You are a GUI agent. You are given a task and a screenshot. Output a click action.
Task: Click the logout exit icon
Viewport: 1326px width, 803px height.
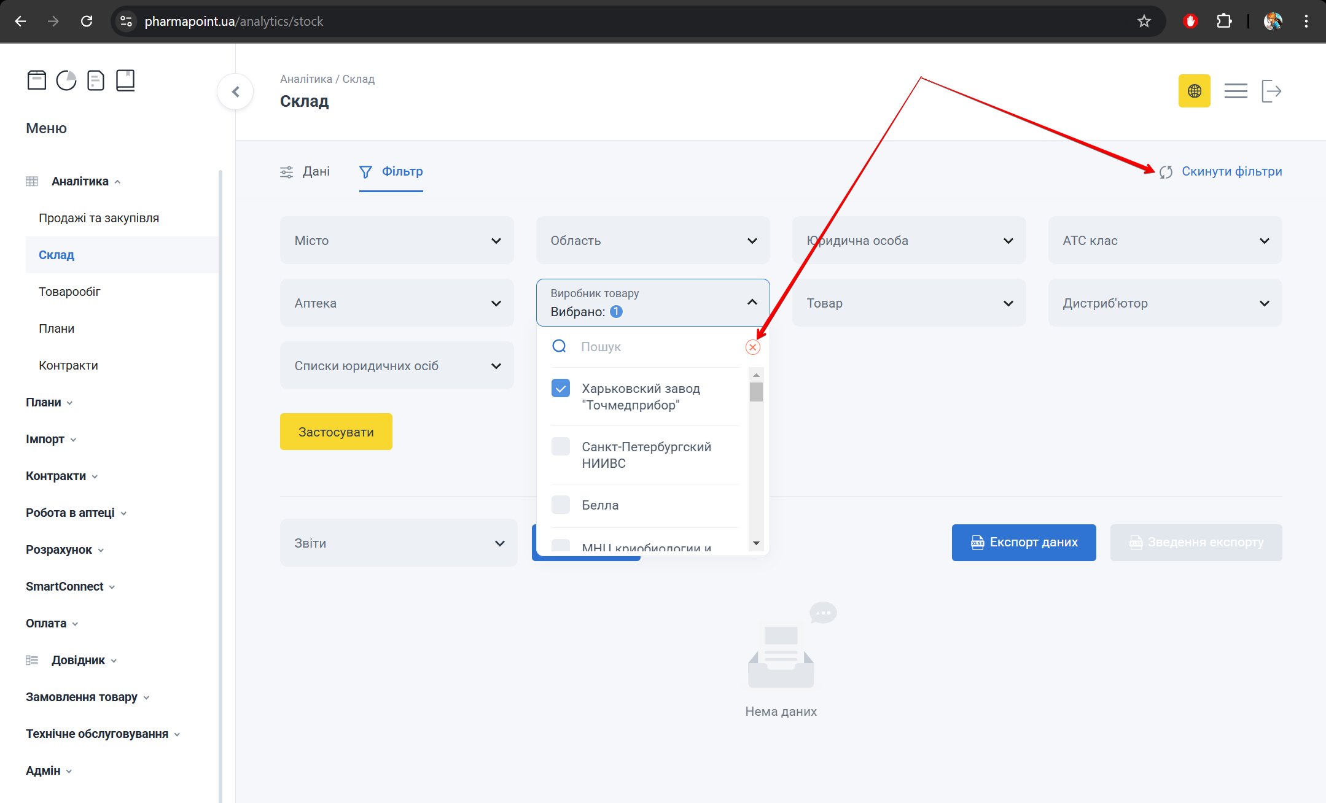tap(1271, 91)
